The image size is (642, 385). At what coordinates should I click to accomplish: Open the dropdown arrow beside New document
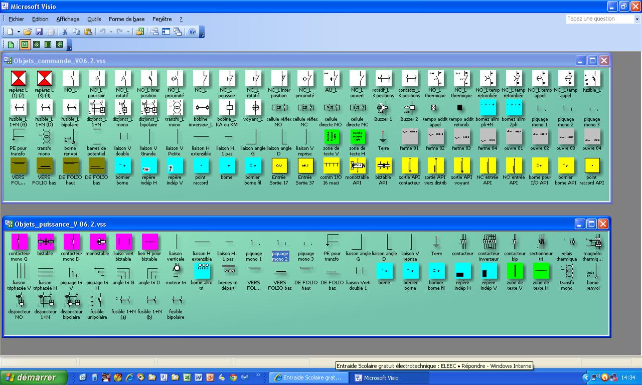point(18,32)
